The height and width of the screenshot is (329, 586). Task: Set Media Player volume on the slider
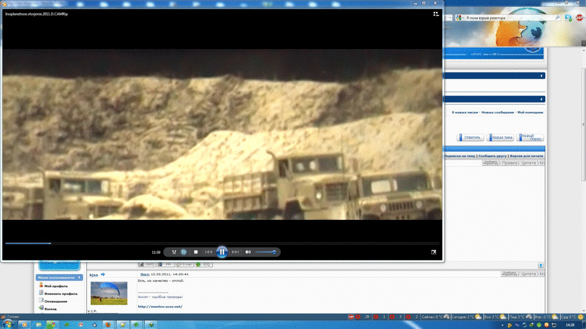click(266, 252)
